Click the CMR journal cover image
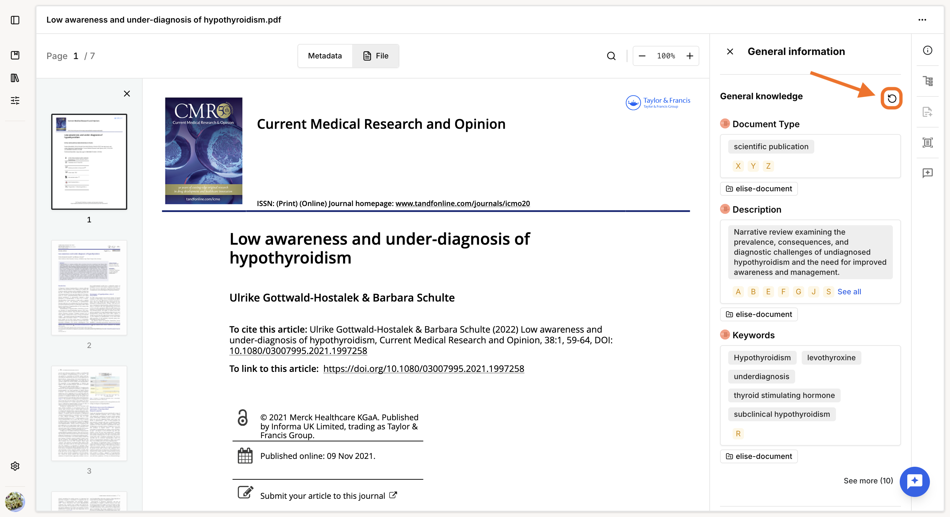 [x=204, y=151]
